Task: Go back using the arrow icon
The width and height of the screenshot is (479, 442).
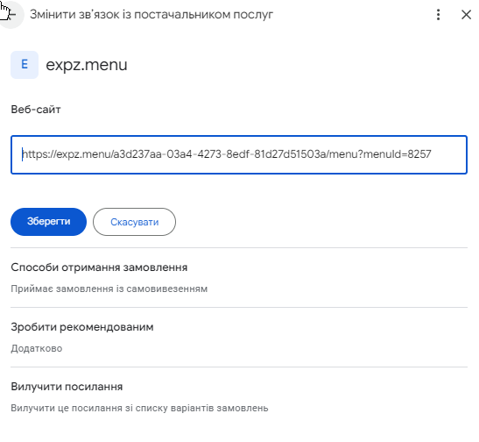Action: 11,14
